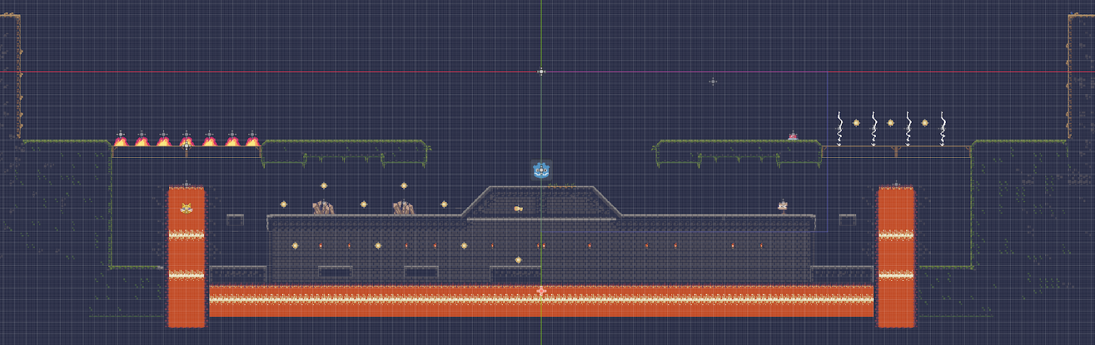
Task: Select the leftmost flame hazard on the bridge
Action: 120,141
